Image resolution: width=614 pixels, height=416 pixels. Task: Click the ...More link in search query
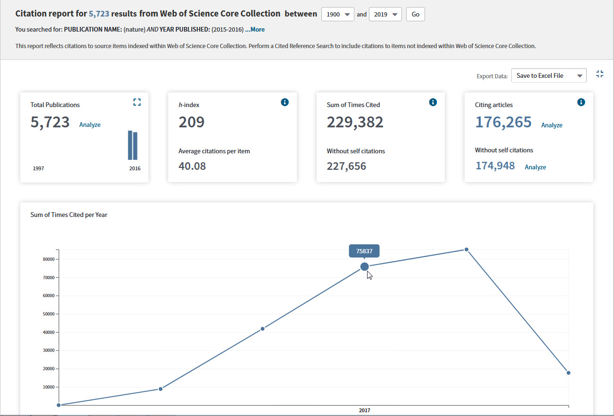tap(254, 29)
